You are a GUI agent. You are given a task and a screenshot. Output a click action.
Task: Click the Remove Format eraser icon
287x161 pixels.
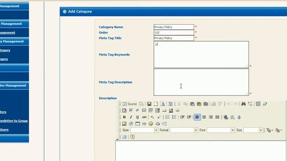(265, 104)
